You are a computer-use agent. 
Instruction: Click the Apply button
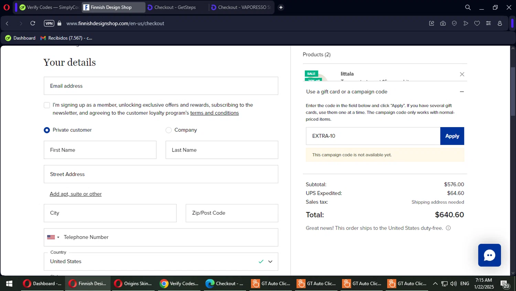452,136
